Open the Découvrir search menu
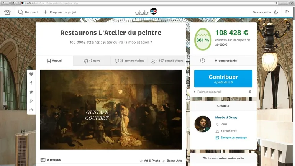295x166 pixels. [28, 12]
